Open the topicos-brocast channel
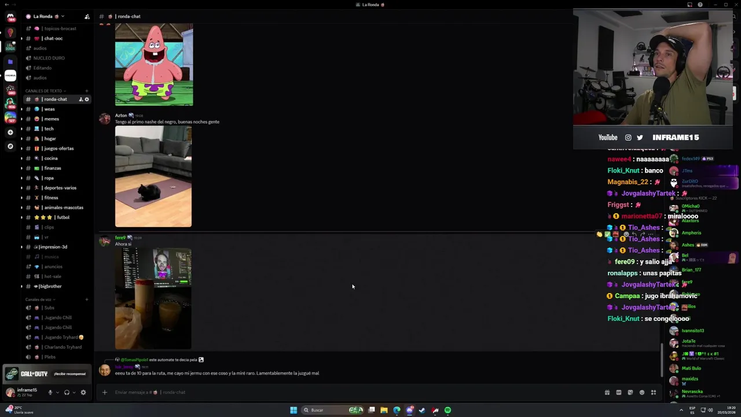The width and height of the screenshot is (741, 417). pos(57,28)
